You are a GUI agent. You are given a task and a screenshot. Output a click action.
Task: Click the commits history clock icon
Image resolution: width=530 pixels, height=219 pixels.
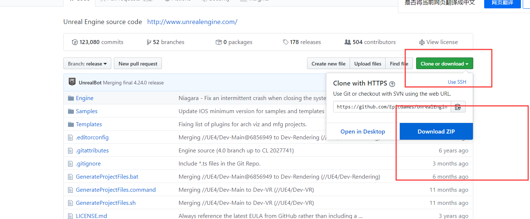pos(75,42)
